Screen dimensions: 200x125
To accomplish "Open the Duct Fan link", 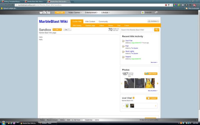I will pos(129,41).
